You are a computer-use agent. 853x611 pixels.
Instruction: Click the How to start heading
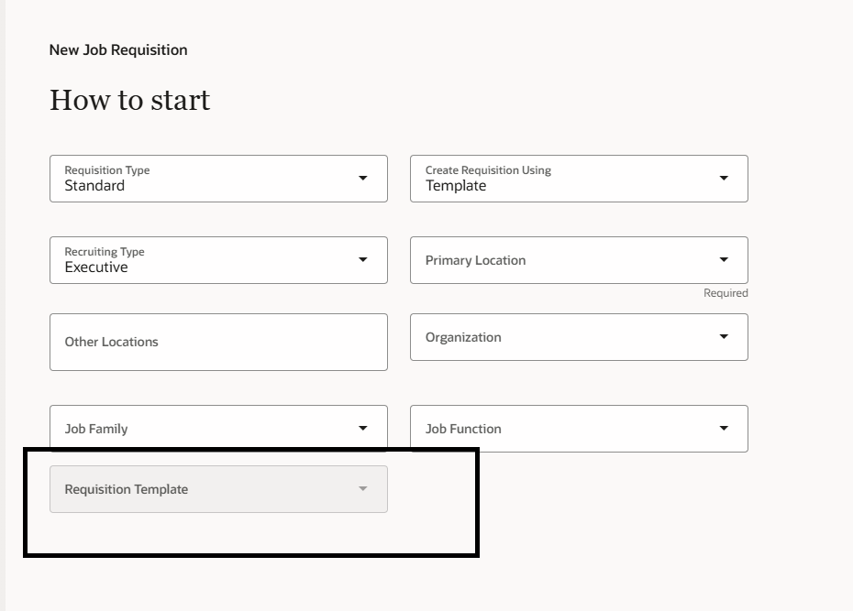pyautogui.click(x=131, y=99)
